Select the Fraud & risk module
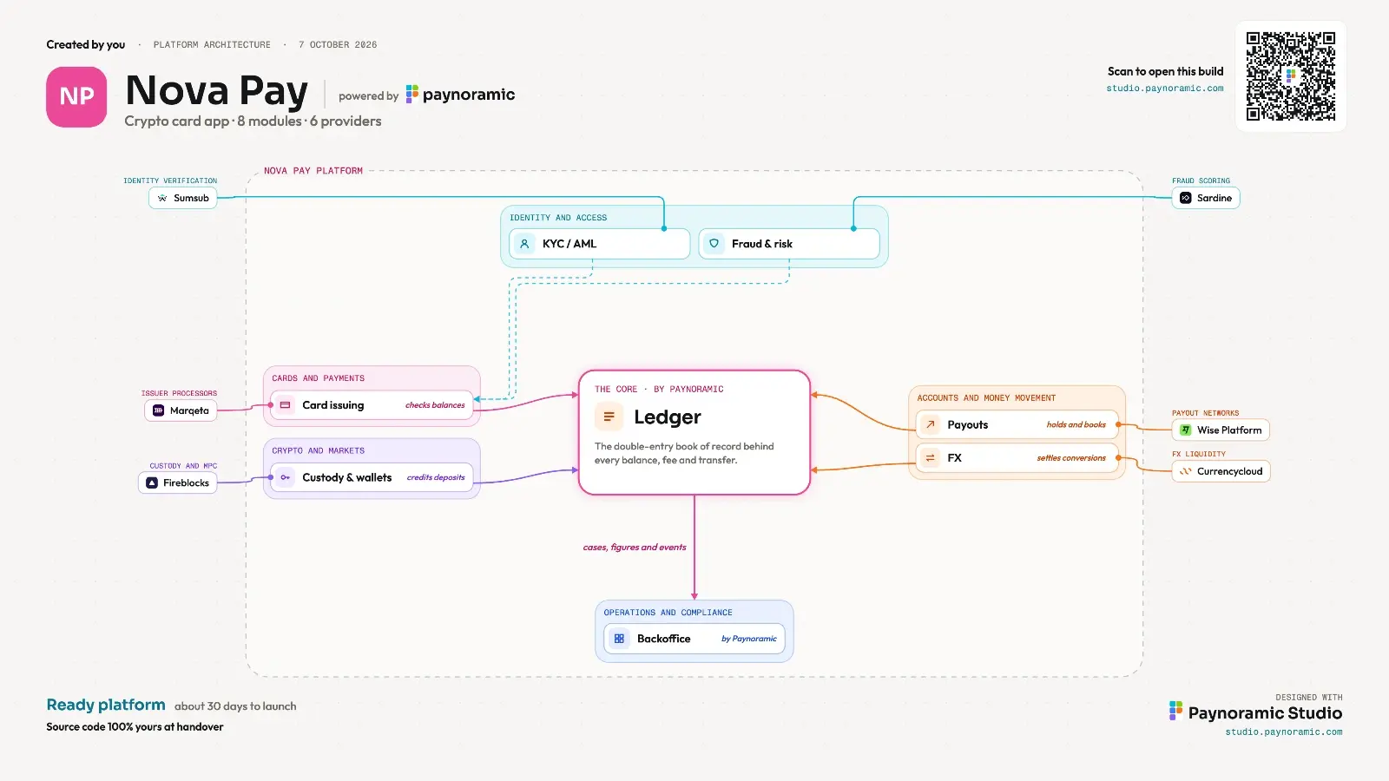 tap(789, 244)
